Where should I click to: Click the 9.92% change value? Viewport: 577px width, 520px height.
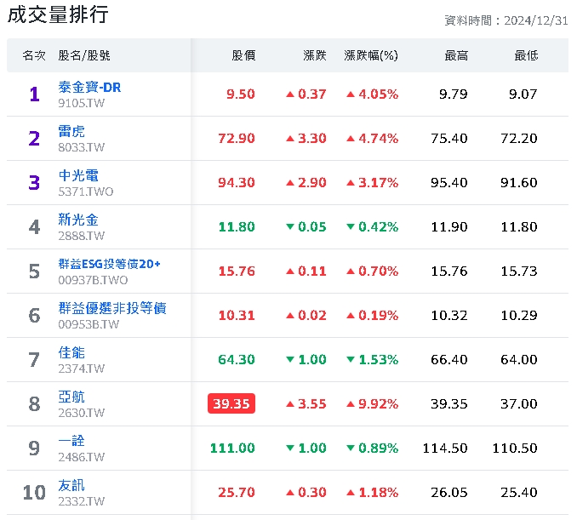click(373, 403)
